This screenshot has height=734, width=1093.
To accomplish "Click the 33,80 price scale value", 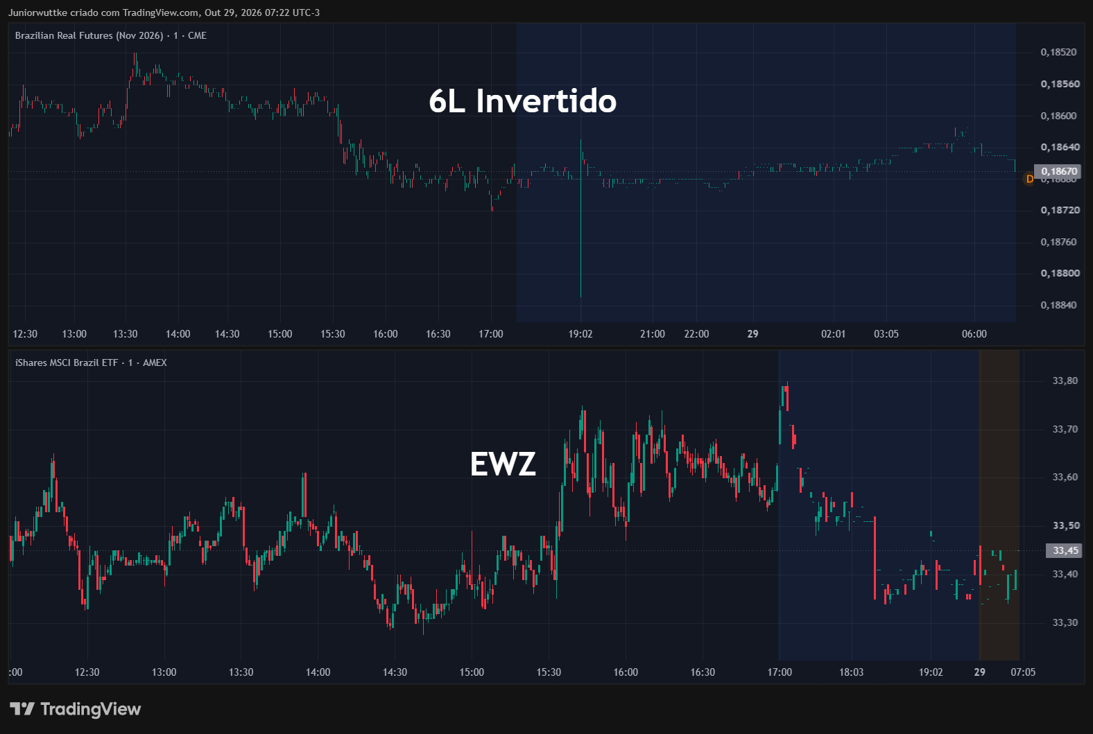I will coord(1065,381).
